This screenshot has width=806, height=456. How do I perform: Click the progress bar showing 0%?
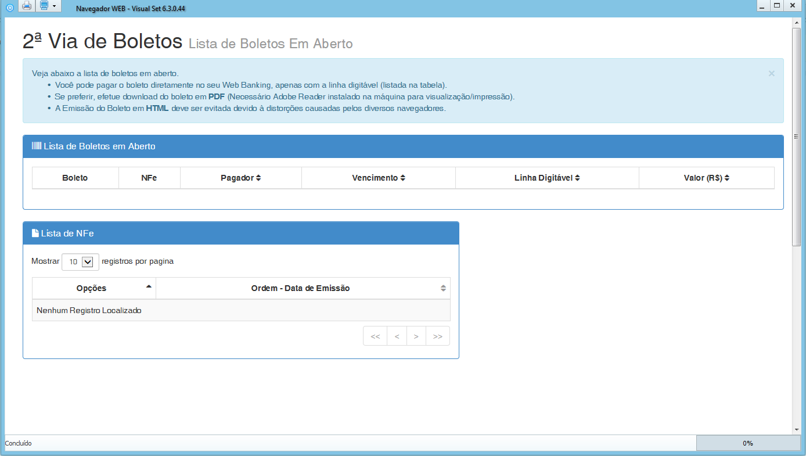click(x=747, y=443)
